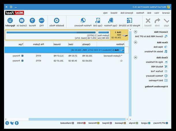176x131 pixels.
Task: Collapse the Clean Disk section
Action: click(x=136, y=42)
